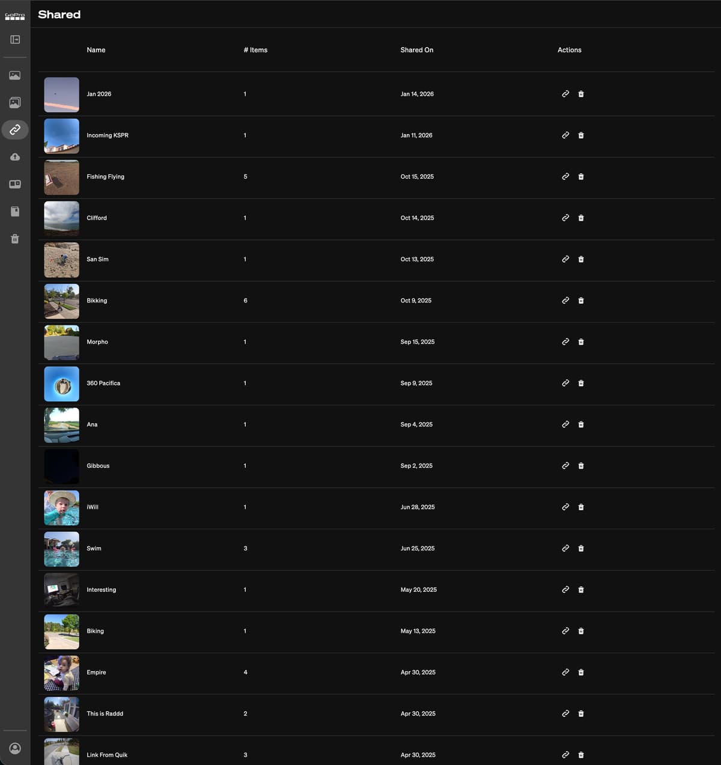Copy share link for Jan 2026
The height and width of the screenshot is (765, 721).
point(565,94)
